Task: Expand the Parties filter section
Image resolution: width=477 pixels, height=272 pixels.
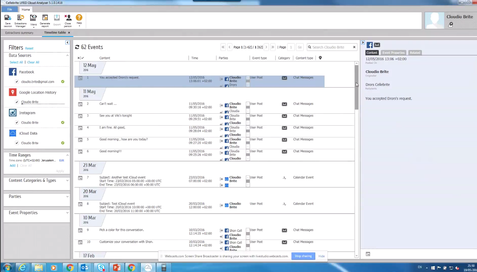Action: click(67, 196)
